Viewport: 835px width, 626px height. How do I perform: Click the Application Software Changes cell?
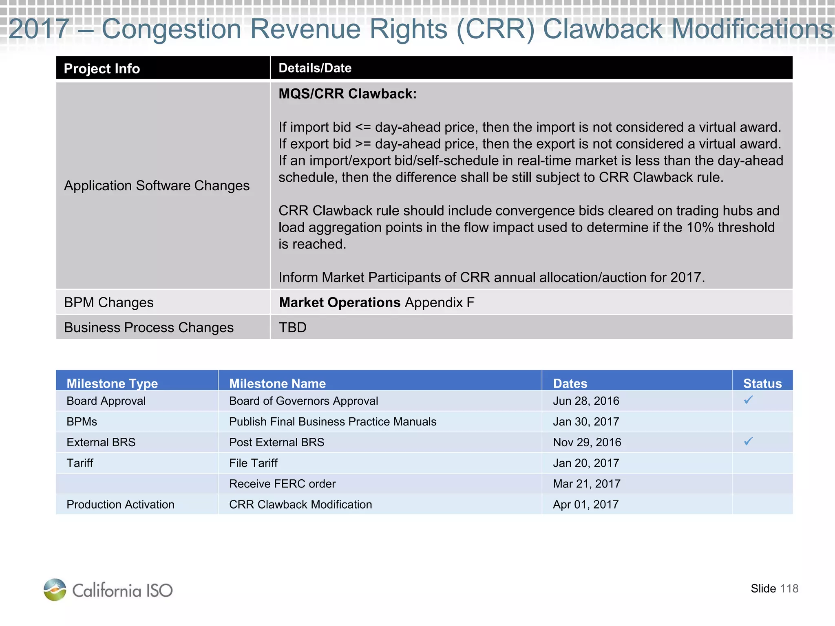coord(163,185)
